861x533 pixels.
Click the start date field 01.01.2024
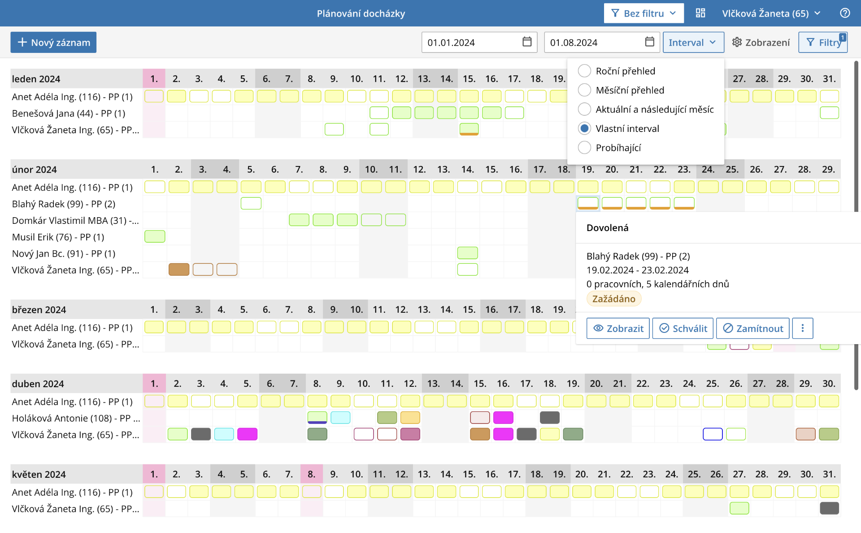tap(479, 42)
